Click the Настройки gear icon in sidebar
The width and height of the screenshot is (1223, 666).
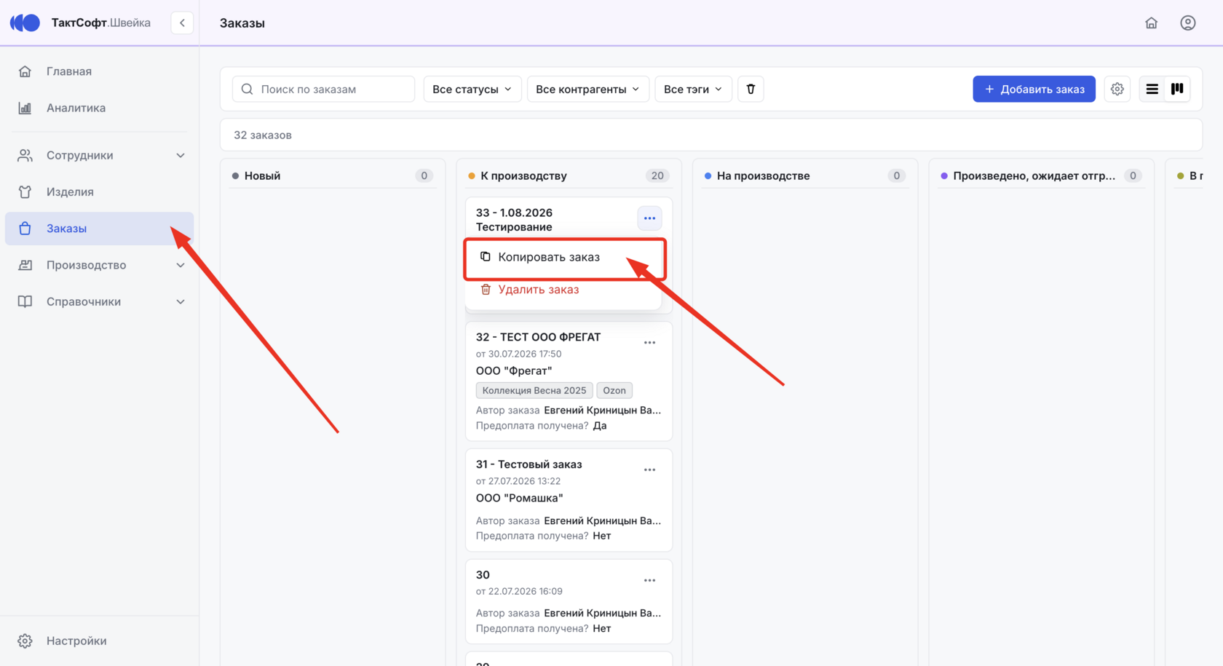pos(25,641)
